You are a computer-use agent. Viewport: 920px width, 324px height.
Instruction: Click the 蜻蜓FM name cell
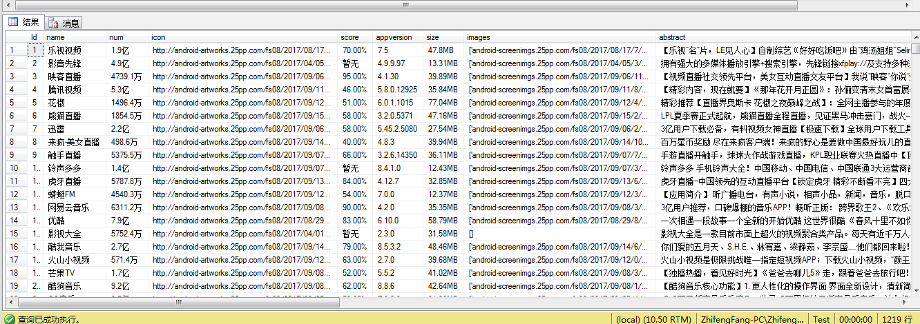(x=75, y=194)
